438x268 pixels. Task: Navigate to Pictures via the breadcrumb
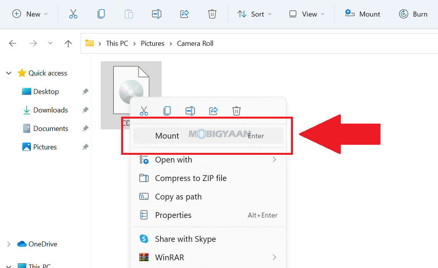[x=152, y=43]
